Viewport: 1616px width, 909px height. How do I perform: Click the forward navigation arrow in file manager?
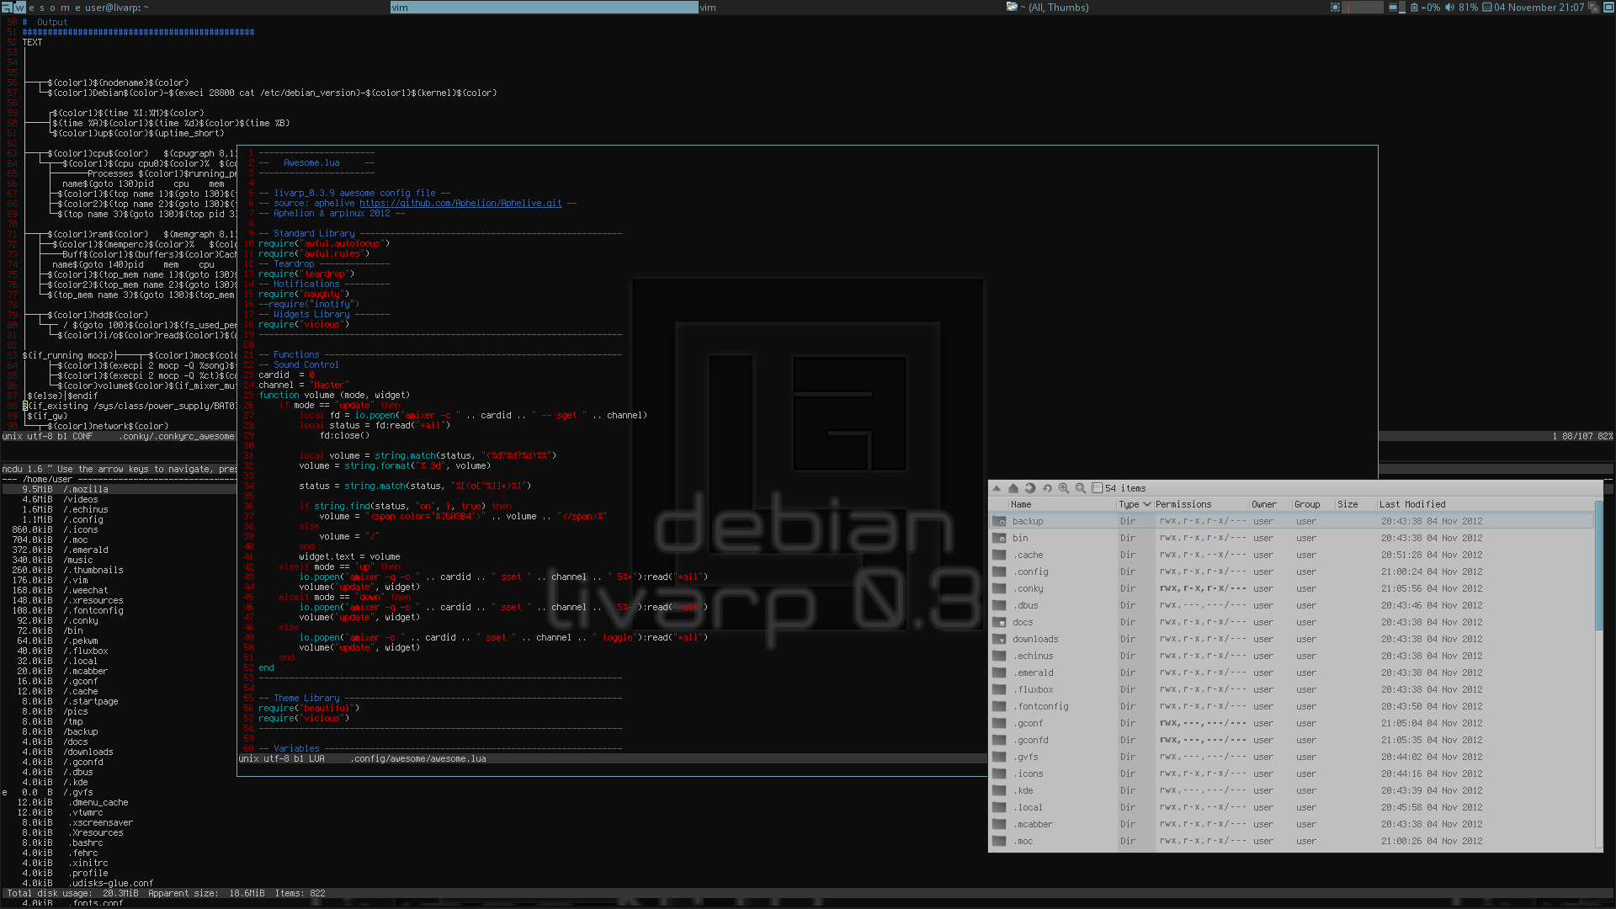coord(1030,488)
